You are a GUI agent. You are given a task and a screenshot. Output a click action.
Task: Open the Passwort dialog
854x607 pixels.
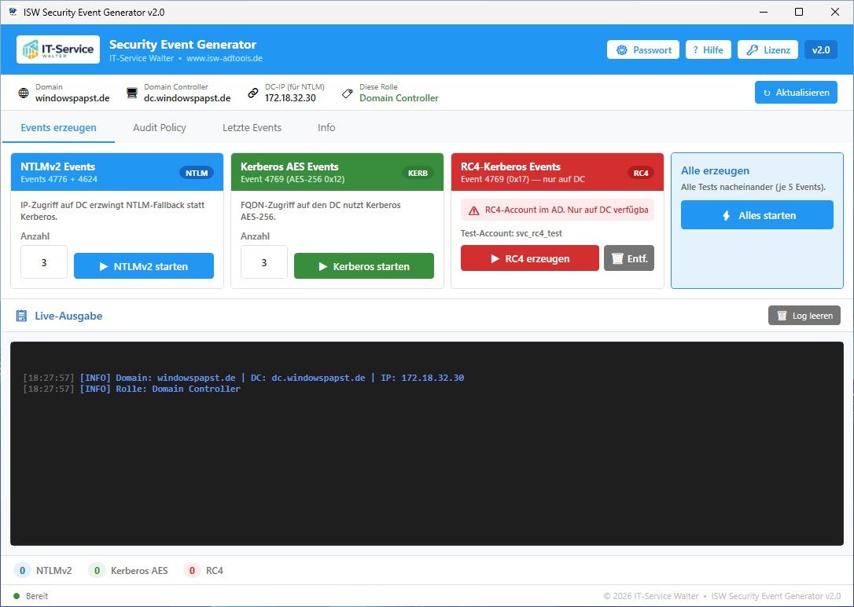644,49
